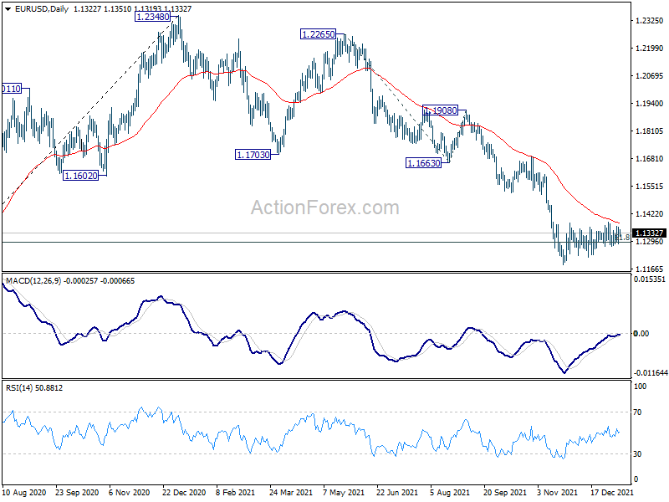669x502 pixels.
Task: Click the MACD 0.00 zero line label
Action: (x=641, y=333)
